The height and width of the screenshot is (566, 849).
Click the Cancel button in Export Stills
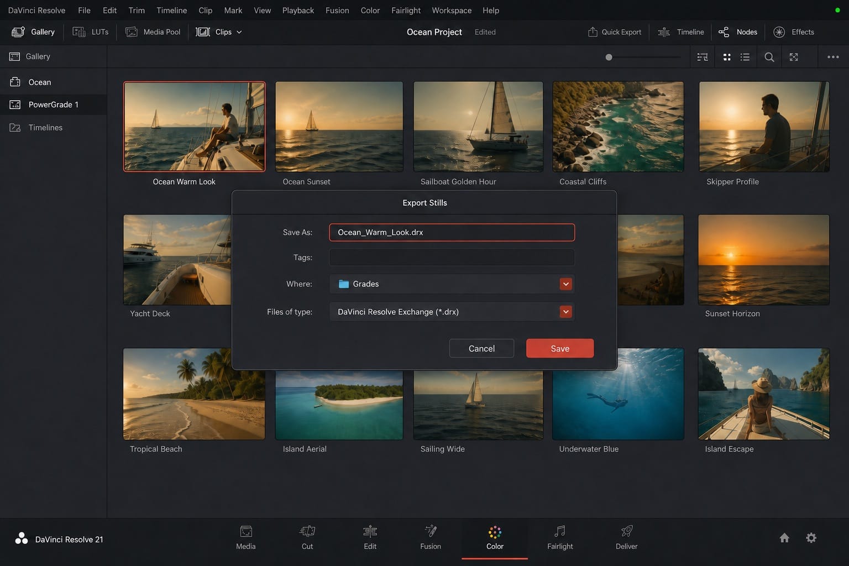[481, 348]
